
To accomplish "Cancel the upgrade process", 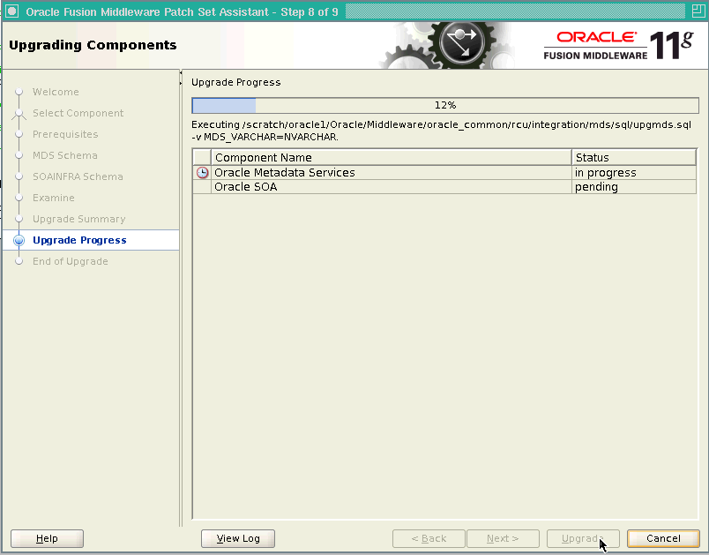I will tap(663, 538).
